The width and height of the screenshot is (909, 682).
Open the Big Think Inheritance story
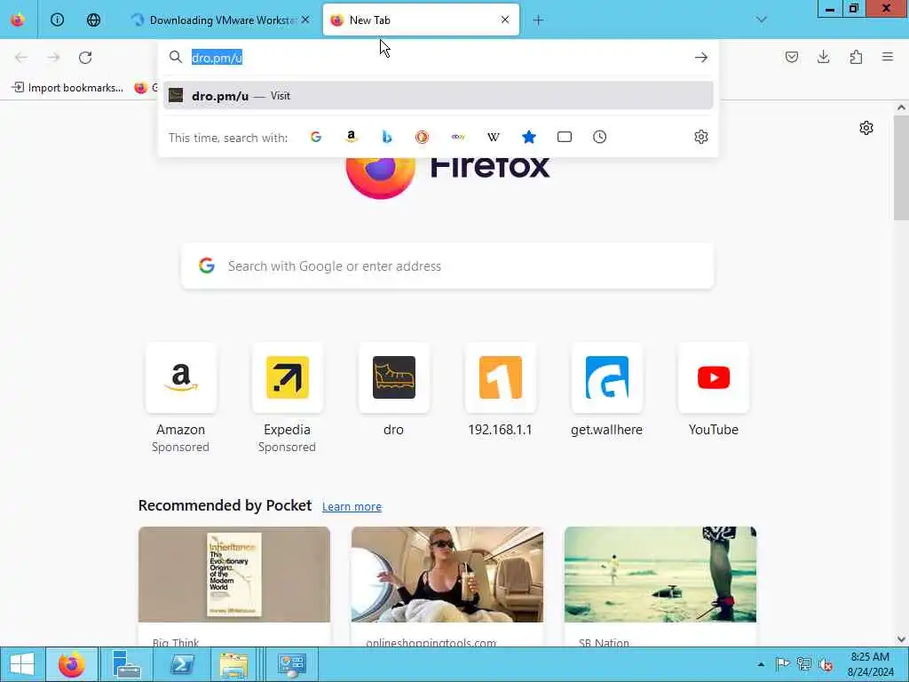click(234, 586)
